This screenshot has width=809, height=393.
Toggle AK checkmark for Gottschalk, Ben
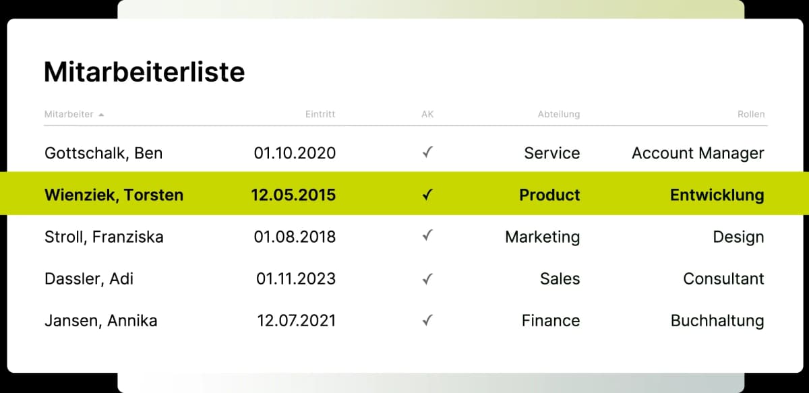pyautogui.click(x=427, y=153)
